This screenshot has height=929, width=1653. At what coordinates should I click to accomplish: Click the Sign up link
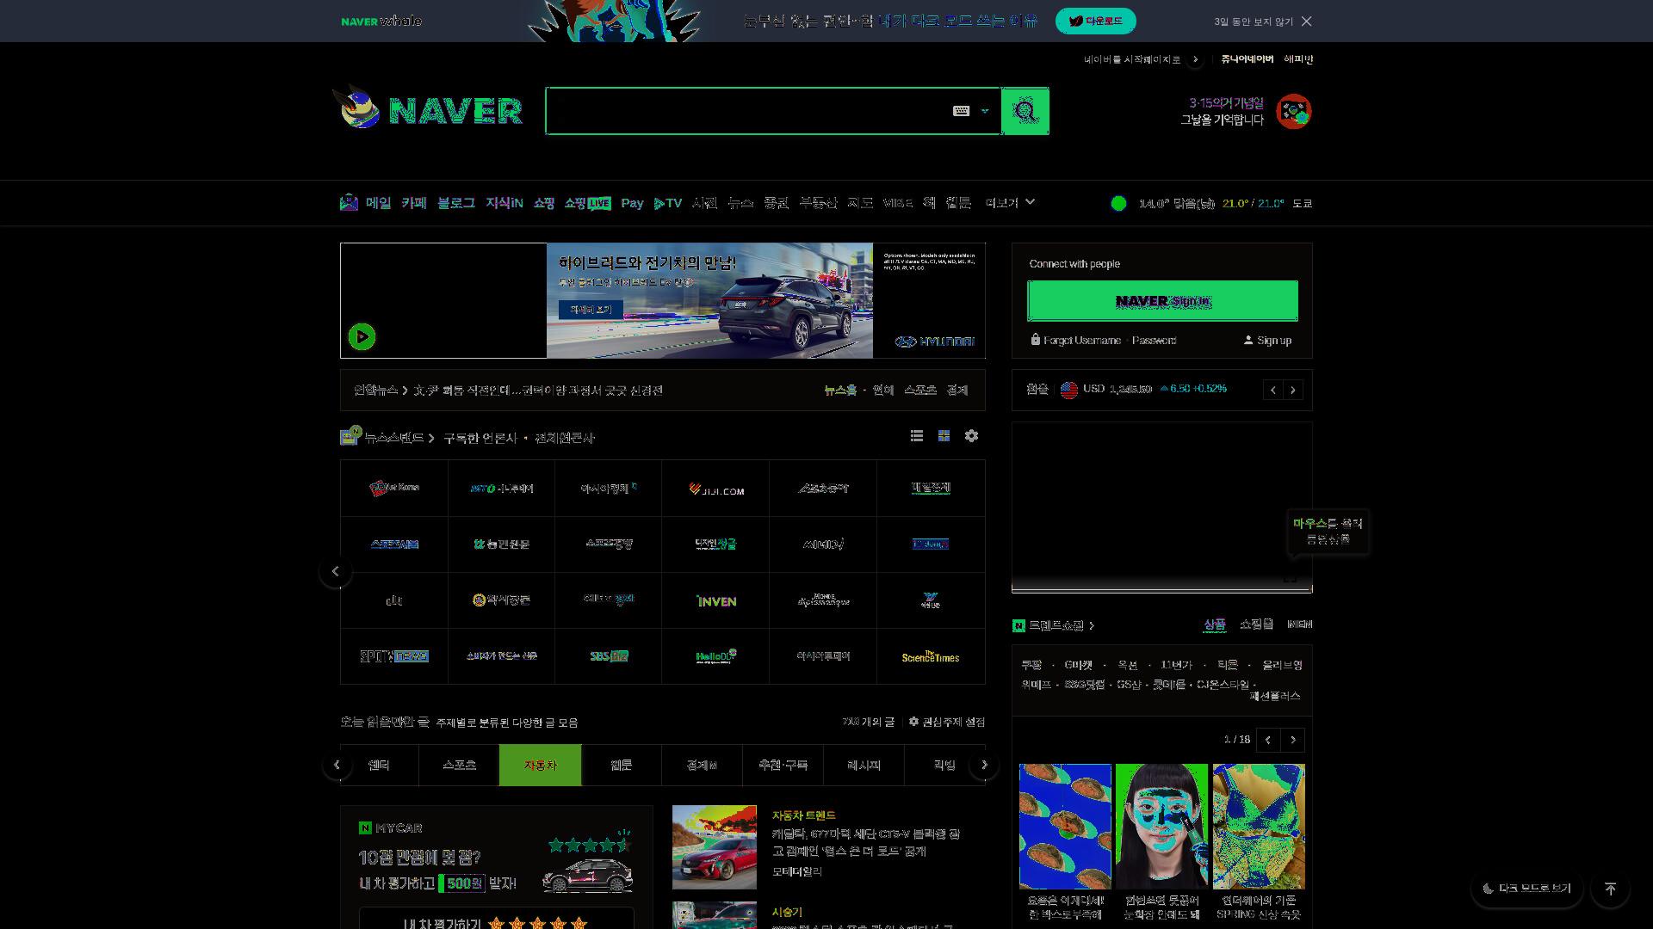pos(1273,341)
